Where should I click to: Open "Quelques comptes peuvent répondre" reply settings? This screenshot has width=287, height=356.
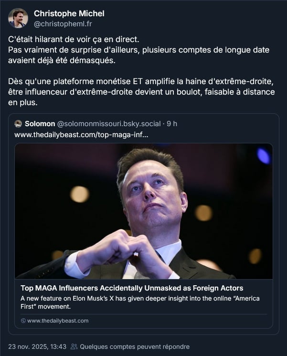[134, 346]
